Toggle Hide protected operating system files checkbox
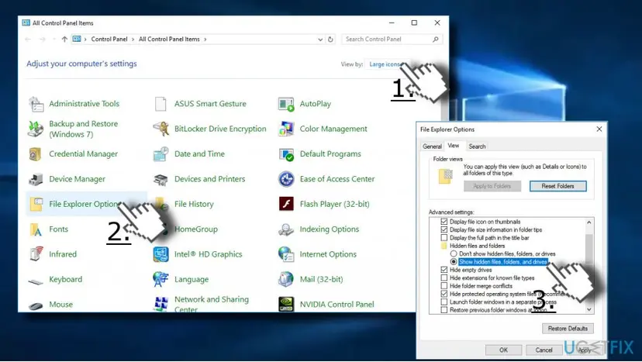Screen dimensions: 642x362 tap(444, 294)
